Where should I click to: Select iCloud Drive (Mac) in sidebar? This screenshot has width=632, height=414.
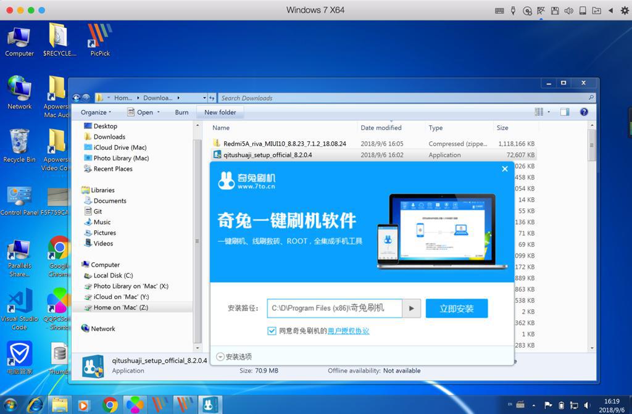click(x=120, y=147)
